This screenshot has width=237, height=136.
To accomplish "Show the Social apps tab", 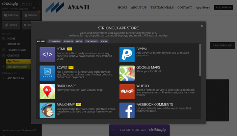I will pyautogui.click(x=104, y=41).
